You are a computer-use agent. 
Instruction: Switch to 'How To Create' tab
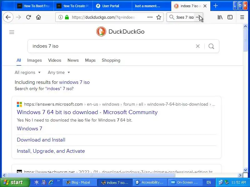[73, 6]
